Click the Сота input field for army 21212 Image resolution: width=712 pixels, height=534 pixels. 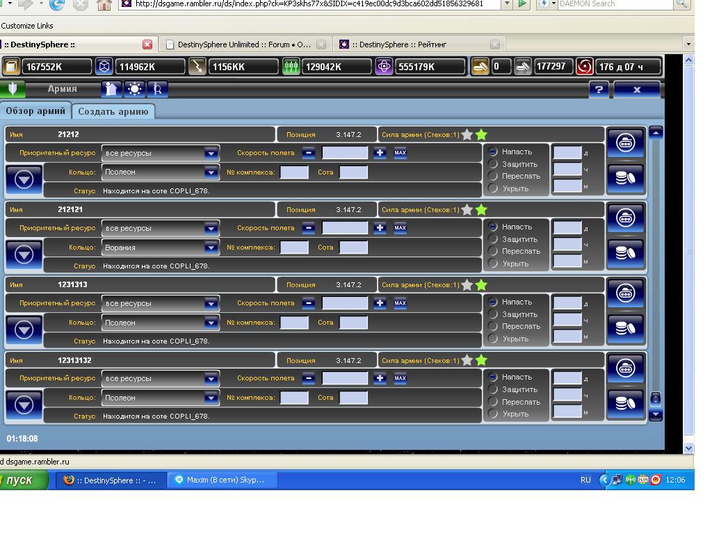[353, 172]
